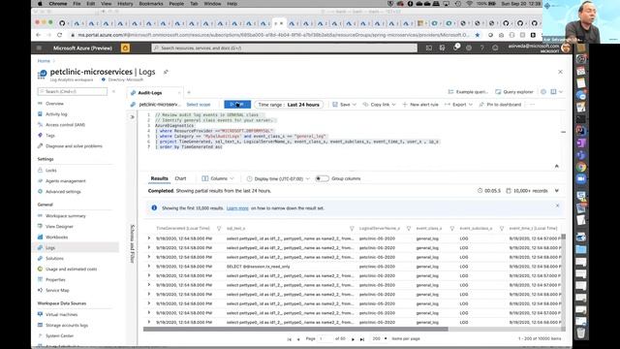Screen dimensions: 620x349
Task: Expand the SELECT @@session.tx_read_only row
Action: click(149, 267)
